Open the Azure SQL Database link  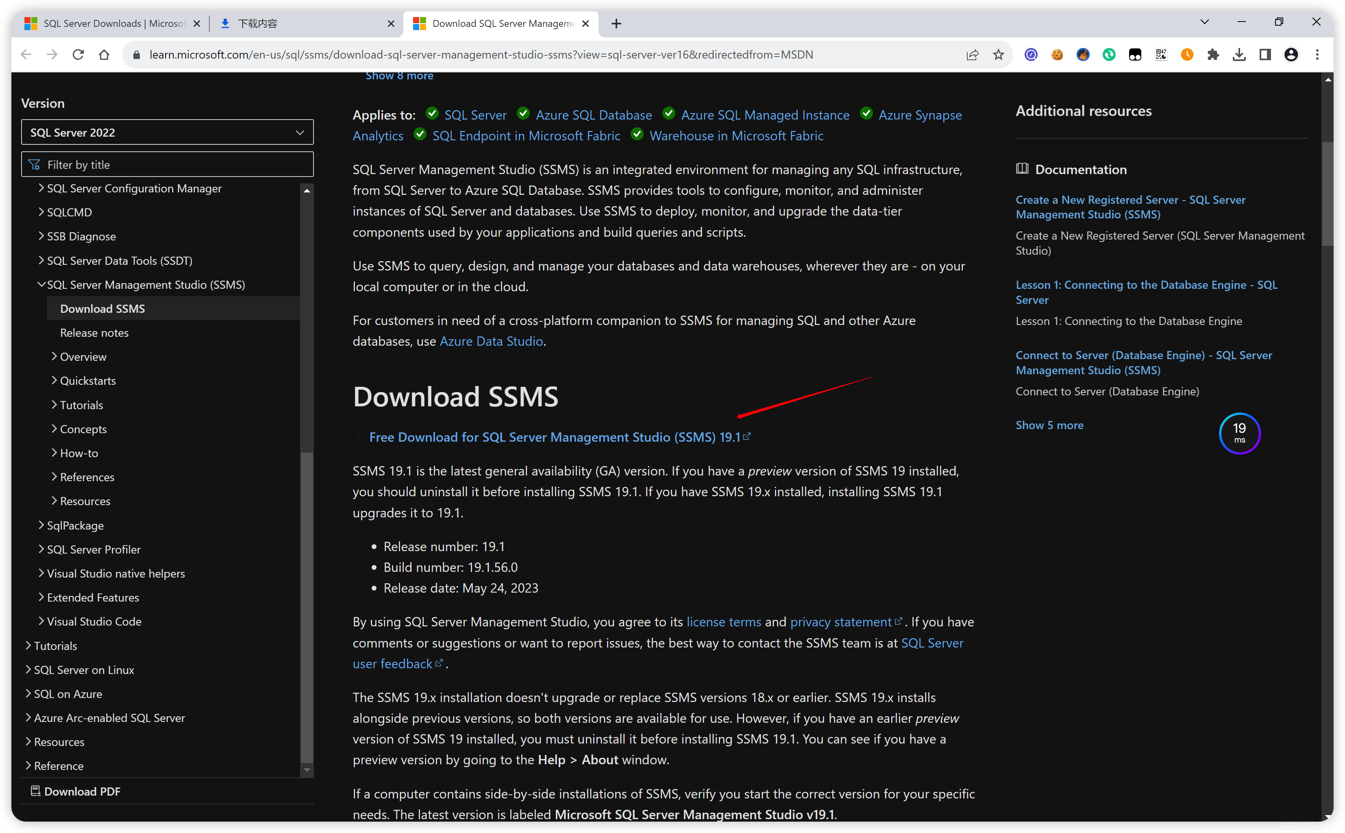pyautogui.click(x=594, y=115)
